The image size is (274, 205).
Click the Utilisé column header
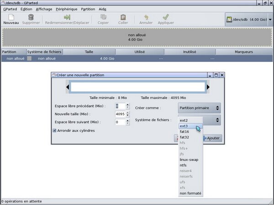pos(140,52)
